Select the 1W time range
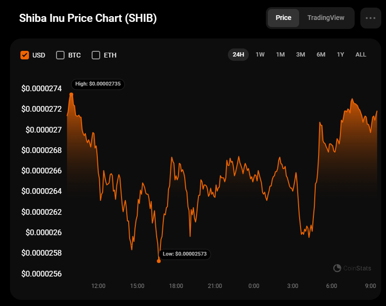 [260, 55]
